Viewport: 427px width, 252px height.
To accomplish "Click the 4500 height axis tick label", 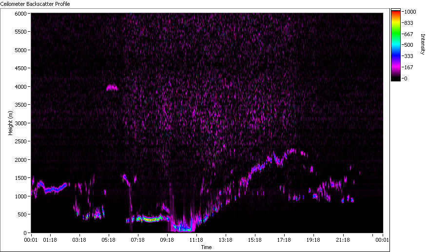I will [x=20, y=68].
